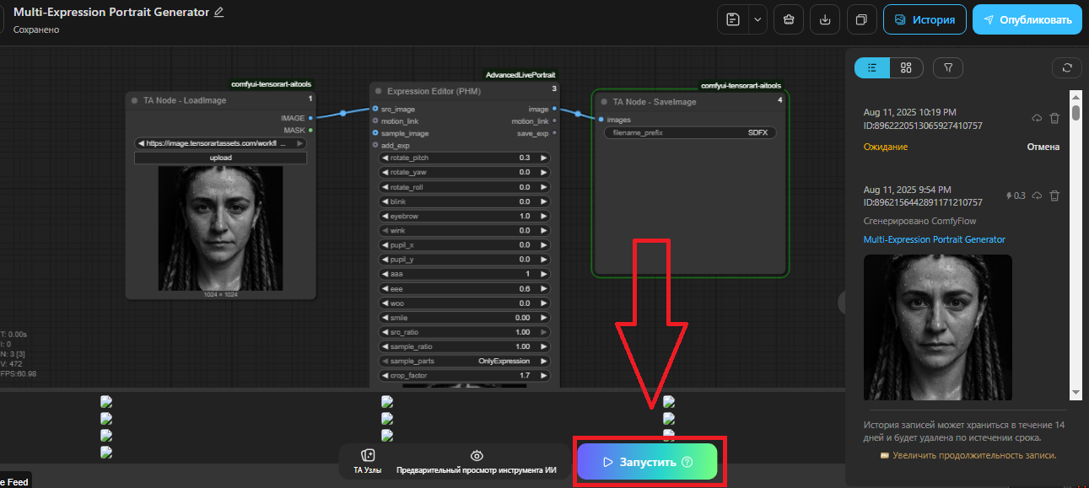Click the Опубликовать publish button
This screenshot has width=1089, height=488.
[1027, 19]
